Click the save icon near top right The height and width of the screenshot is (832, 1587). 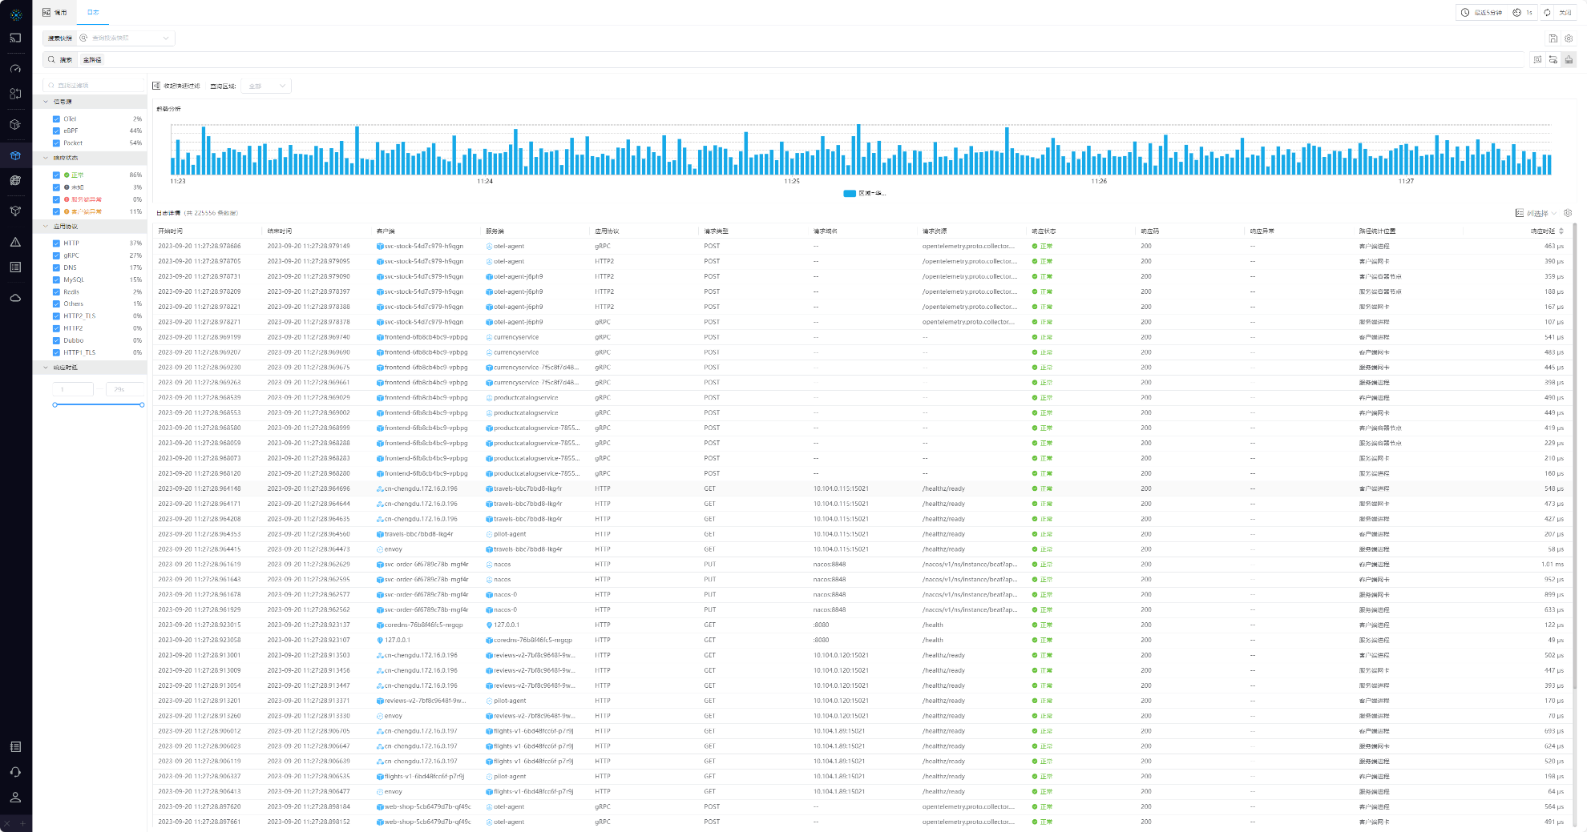click(1553, 38)
